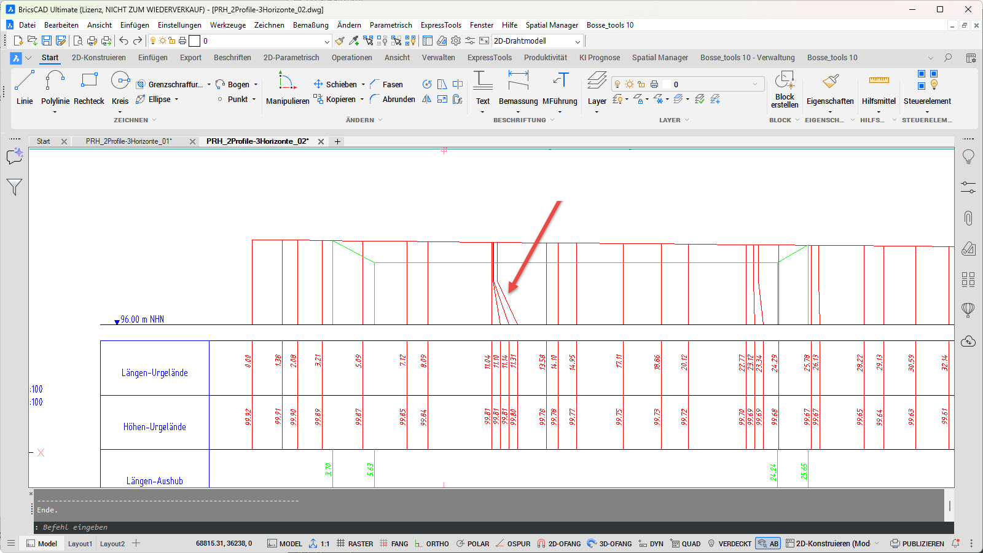The height and width of the screenshot is (553, 983).
Task: Toggle RASTER grid display
Action: 355,544
